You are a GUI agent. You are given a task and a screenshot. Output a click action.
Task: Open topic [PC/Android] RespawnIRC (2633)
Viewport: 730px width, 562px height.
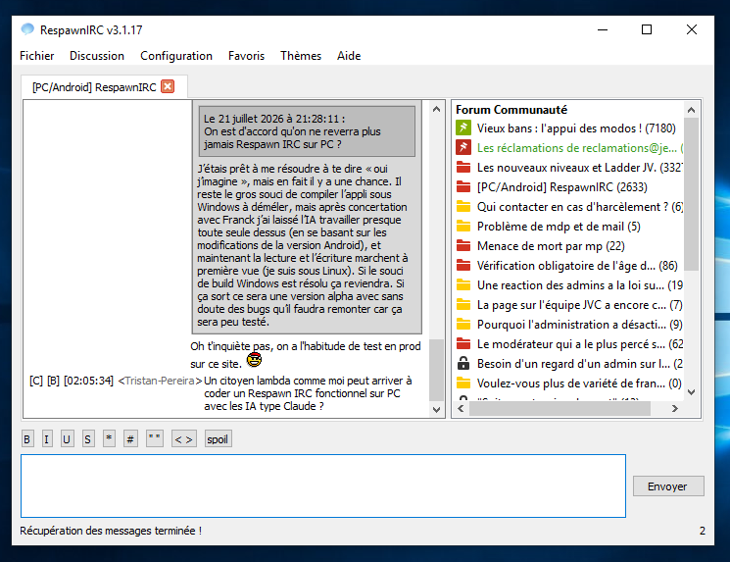pos(561,187)
